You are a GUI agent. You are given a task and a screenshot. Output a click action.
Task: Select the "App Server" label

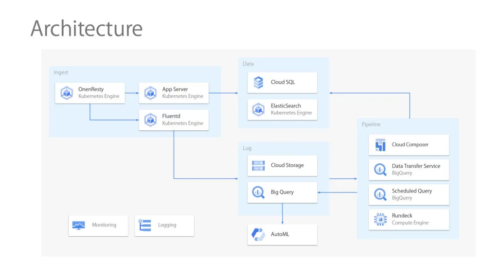point(175,89)
